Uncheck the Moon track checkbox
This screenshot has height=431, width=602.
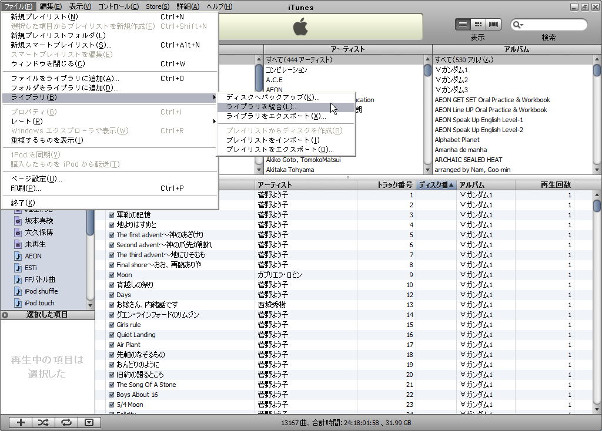pos(111,275)
